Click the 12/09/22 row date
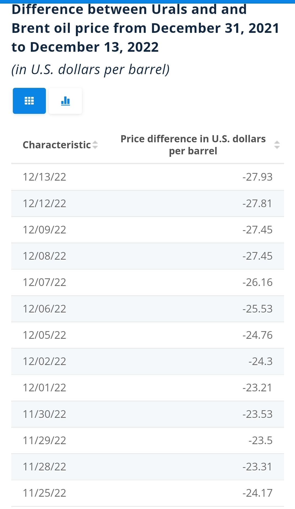The width and height of the screenshot is (295, 509). 45,230
